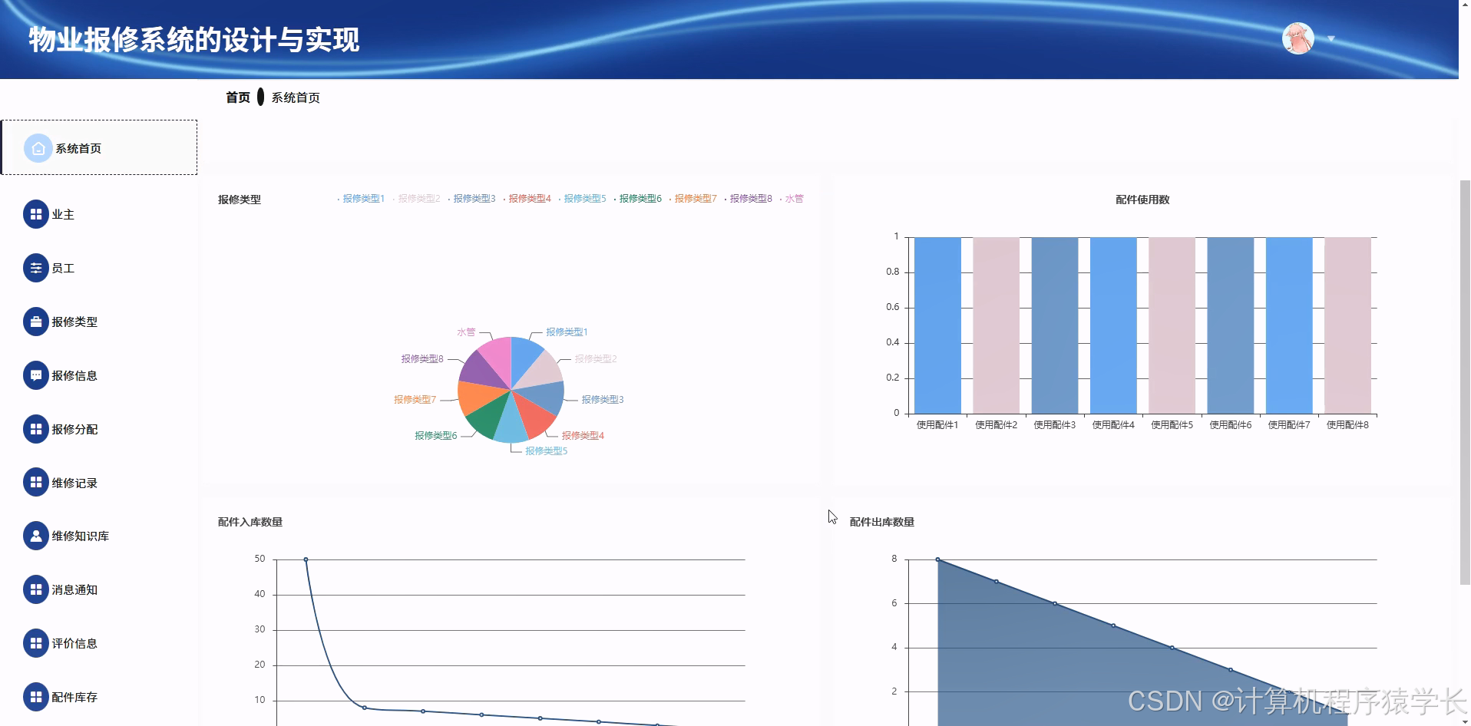The image size is (1471, 726).
Task: Click the pink 水管 pie slice
Action: (x=497, y=358)
